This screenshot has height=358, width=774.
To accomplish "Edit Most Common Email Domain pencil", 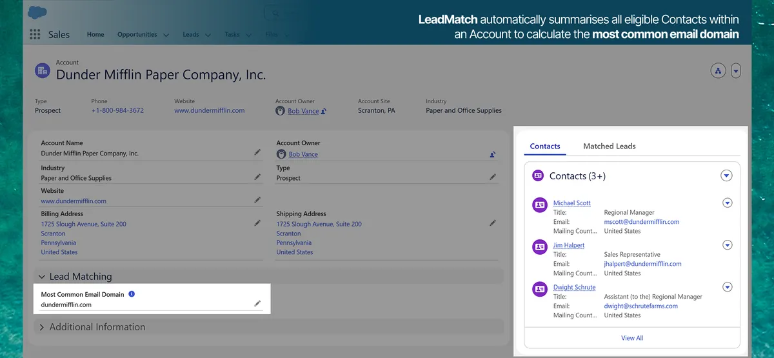I will point(257,303).
